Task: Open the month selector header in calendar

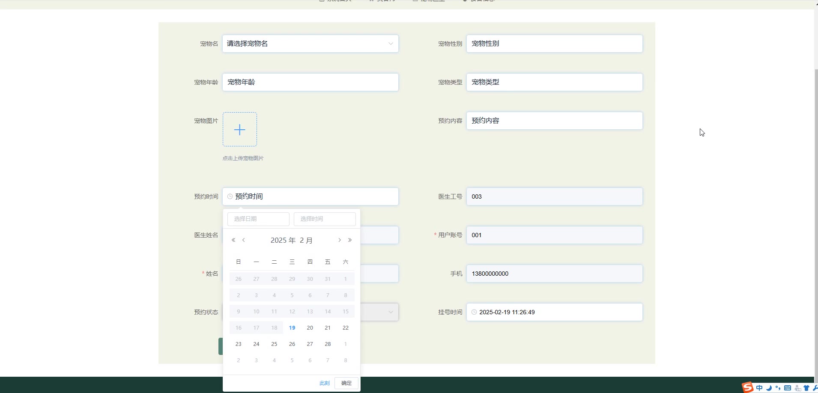Action: tap(306, 241)
